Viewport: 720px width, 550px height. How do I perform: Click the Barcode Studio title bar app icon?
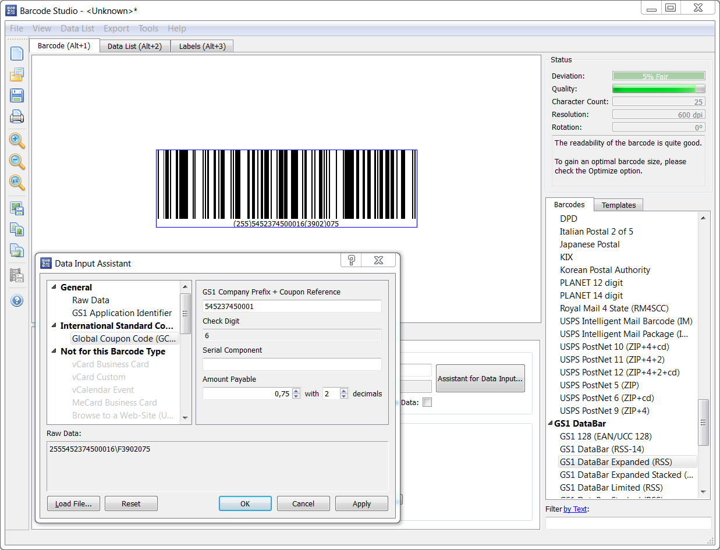point(11,10)
